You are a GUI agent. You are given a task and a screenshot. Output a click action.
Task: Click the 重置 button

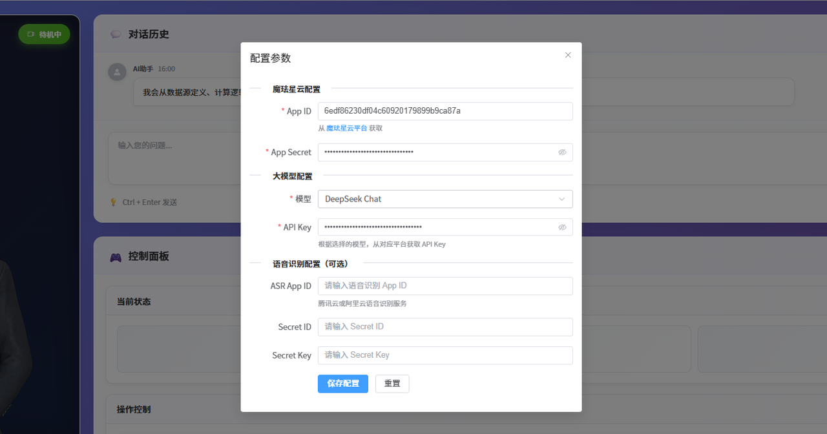click(x=392, y=384)
